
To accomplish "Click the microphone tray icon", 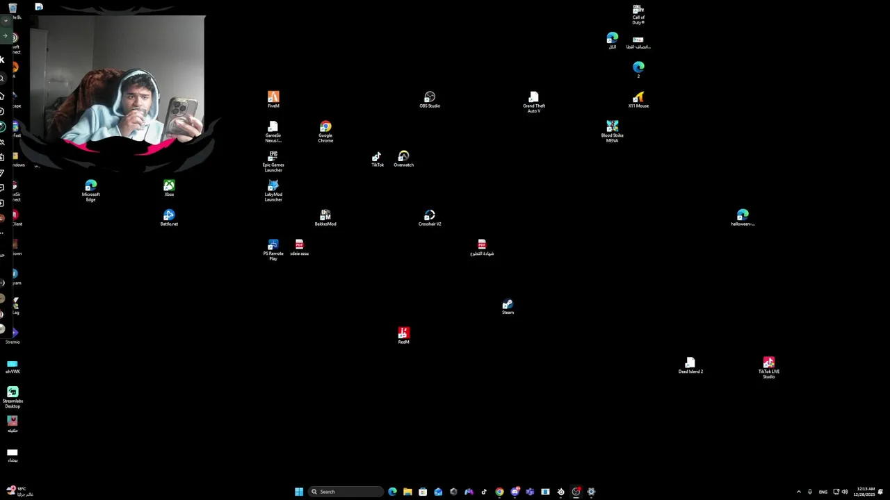I will (x=809, y=492).
